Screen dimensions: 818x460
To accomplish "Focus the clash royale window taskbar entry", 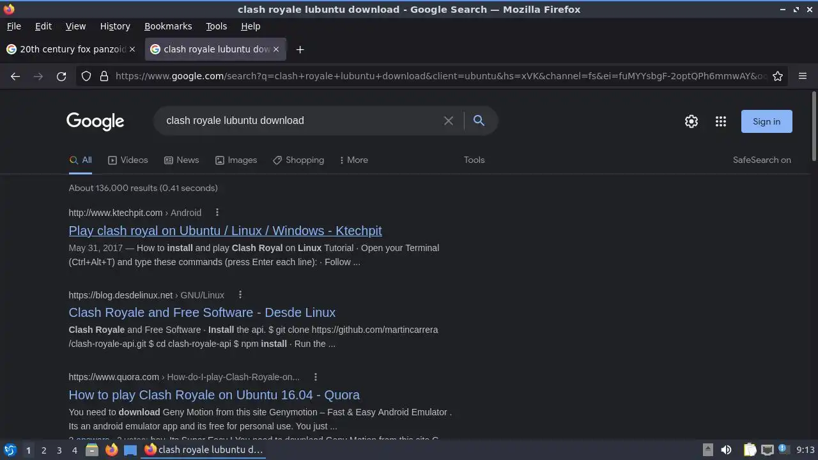I will [203, 450].
